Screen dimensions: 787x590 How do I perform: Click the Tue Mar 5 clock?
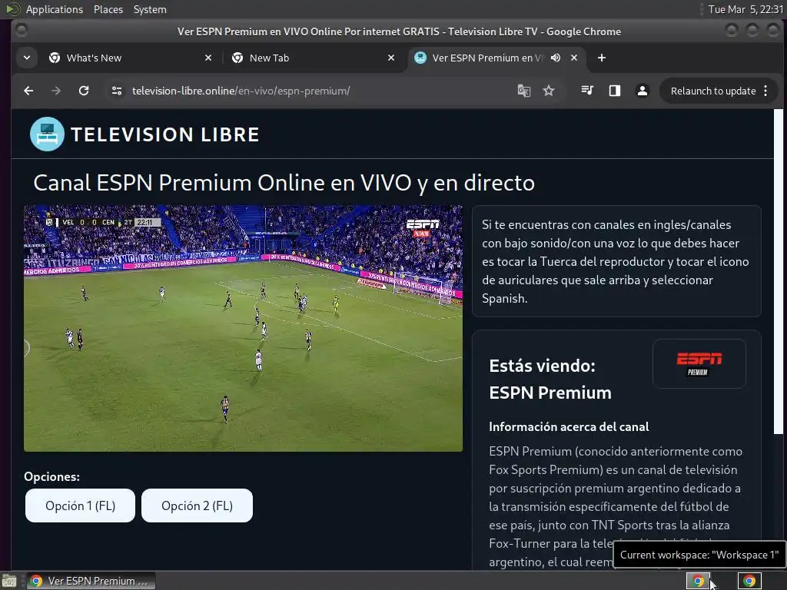click(x=745, y=9)
